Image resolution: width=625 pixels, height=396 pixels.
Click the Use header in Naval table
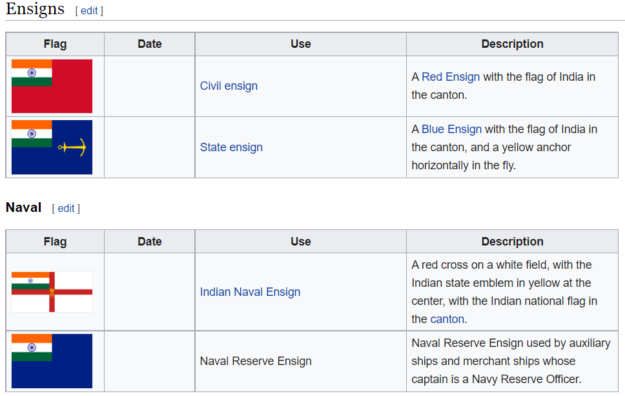[300, 242]
